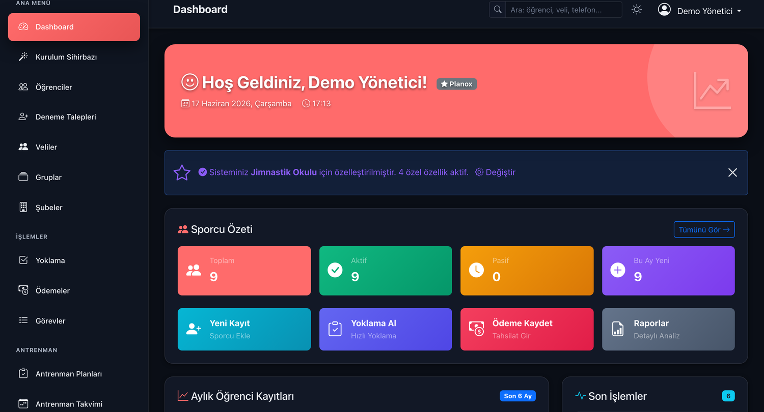This screenshot has width=764, height=412.
Task: Click the Yoklama checkbox icon in sidebar
Action: [23, 260]
